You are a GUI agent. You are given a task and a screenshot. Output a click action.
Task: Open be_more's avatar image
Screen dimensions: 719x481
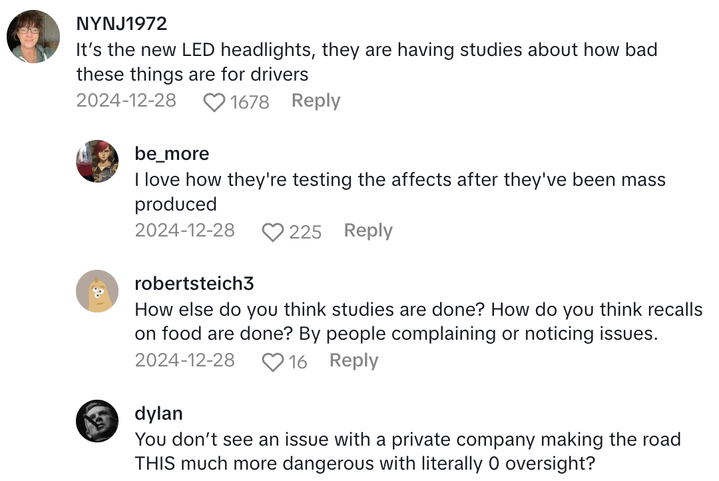[x=97, y=161]
